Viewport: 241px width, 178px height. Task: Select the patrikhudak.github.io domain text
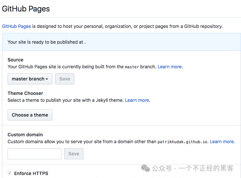click(183, 142)
